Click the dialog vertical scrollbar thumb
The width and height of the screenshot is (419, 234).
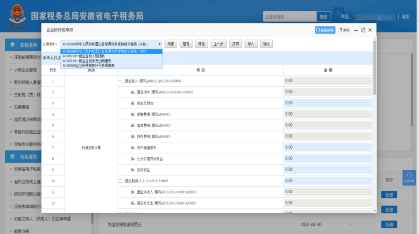(x=375, y=67)
